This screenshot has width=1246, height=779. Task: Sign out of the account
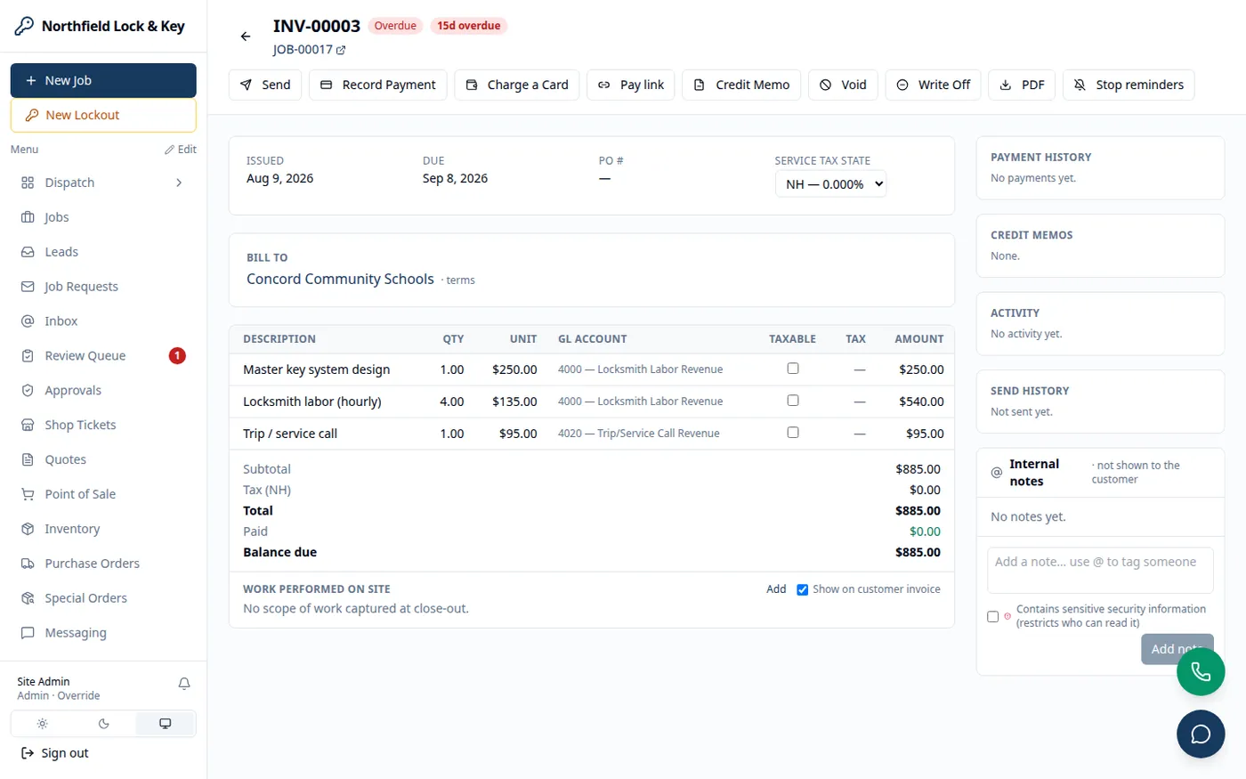click(55, 753)
